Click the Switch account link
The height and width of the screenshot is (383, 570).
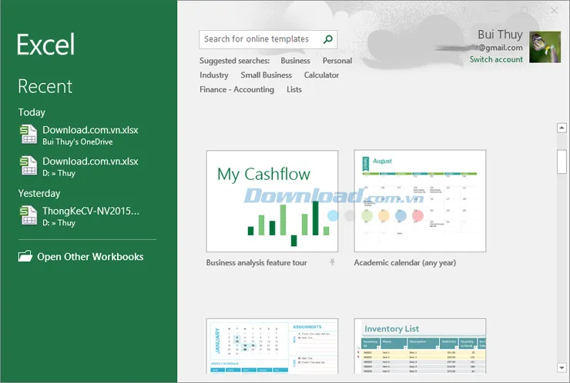(496, 59)
